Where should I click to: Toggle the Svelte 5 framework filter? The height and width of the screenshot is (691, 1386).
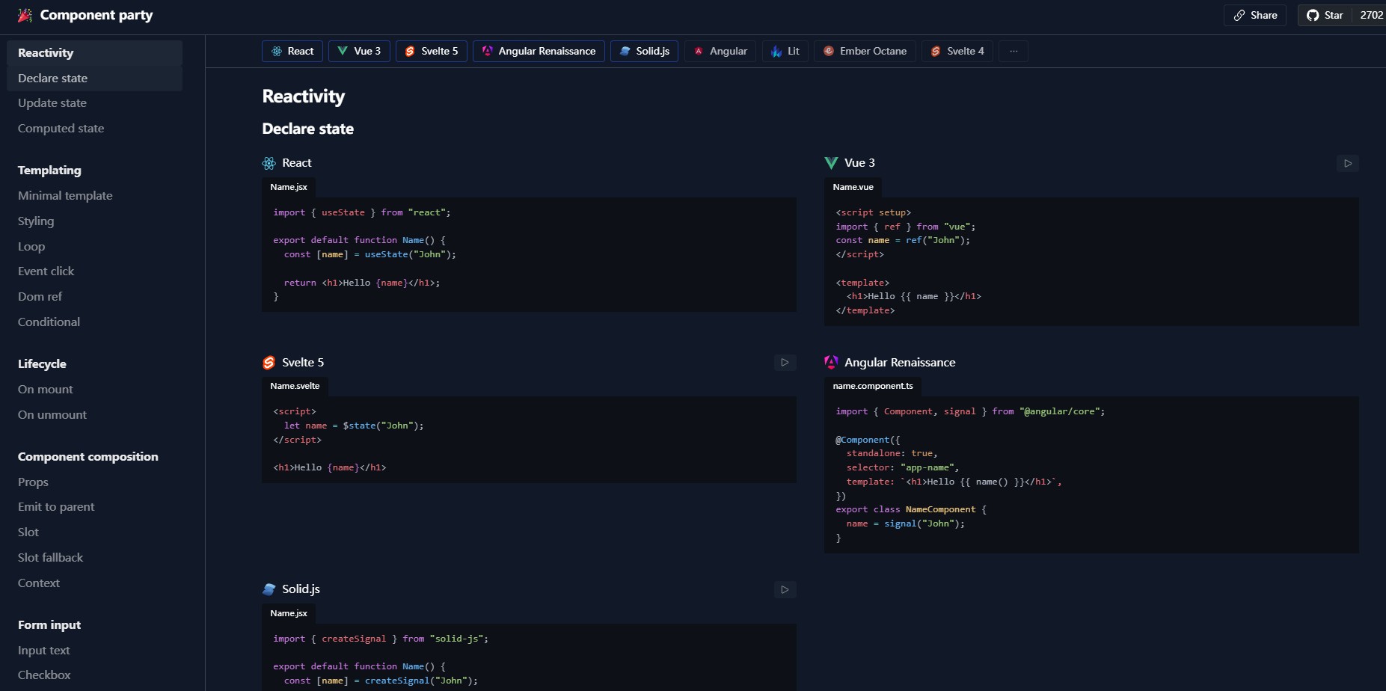(x=432, y=51)
